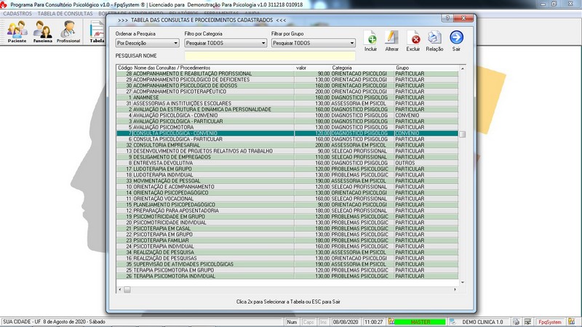Select PSICOTERAPIA FAMILIAR row
This screenshot has width=582, height=327.
tap(287, 241)
